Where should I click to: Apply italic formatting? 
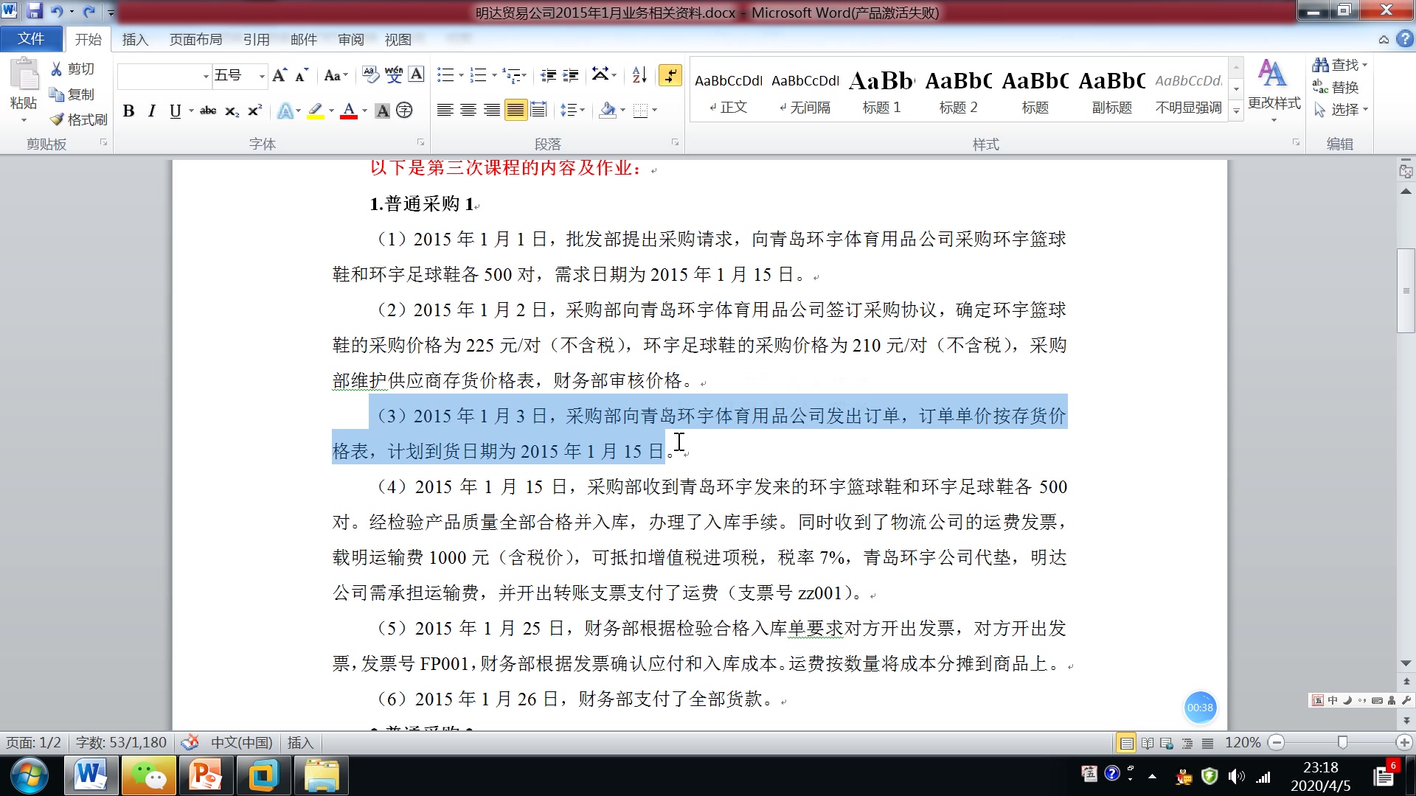pyautogui.click(x=151, y=111)
